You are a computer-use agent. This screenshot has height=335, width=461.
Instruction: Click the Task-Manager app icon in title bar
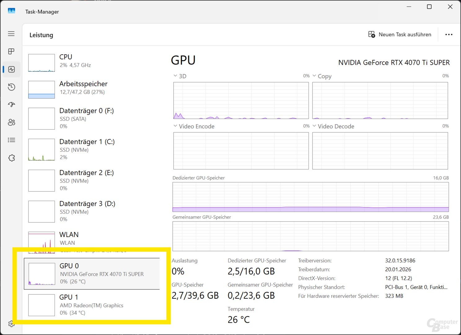coord(11,11)
